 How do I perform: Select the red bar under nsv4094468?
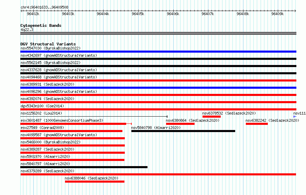click(x=158, y=80)
